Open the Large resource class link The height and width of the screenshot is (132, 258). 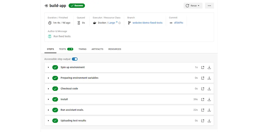tap(113, 23)
